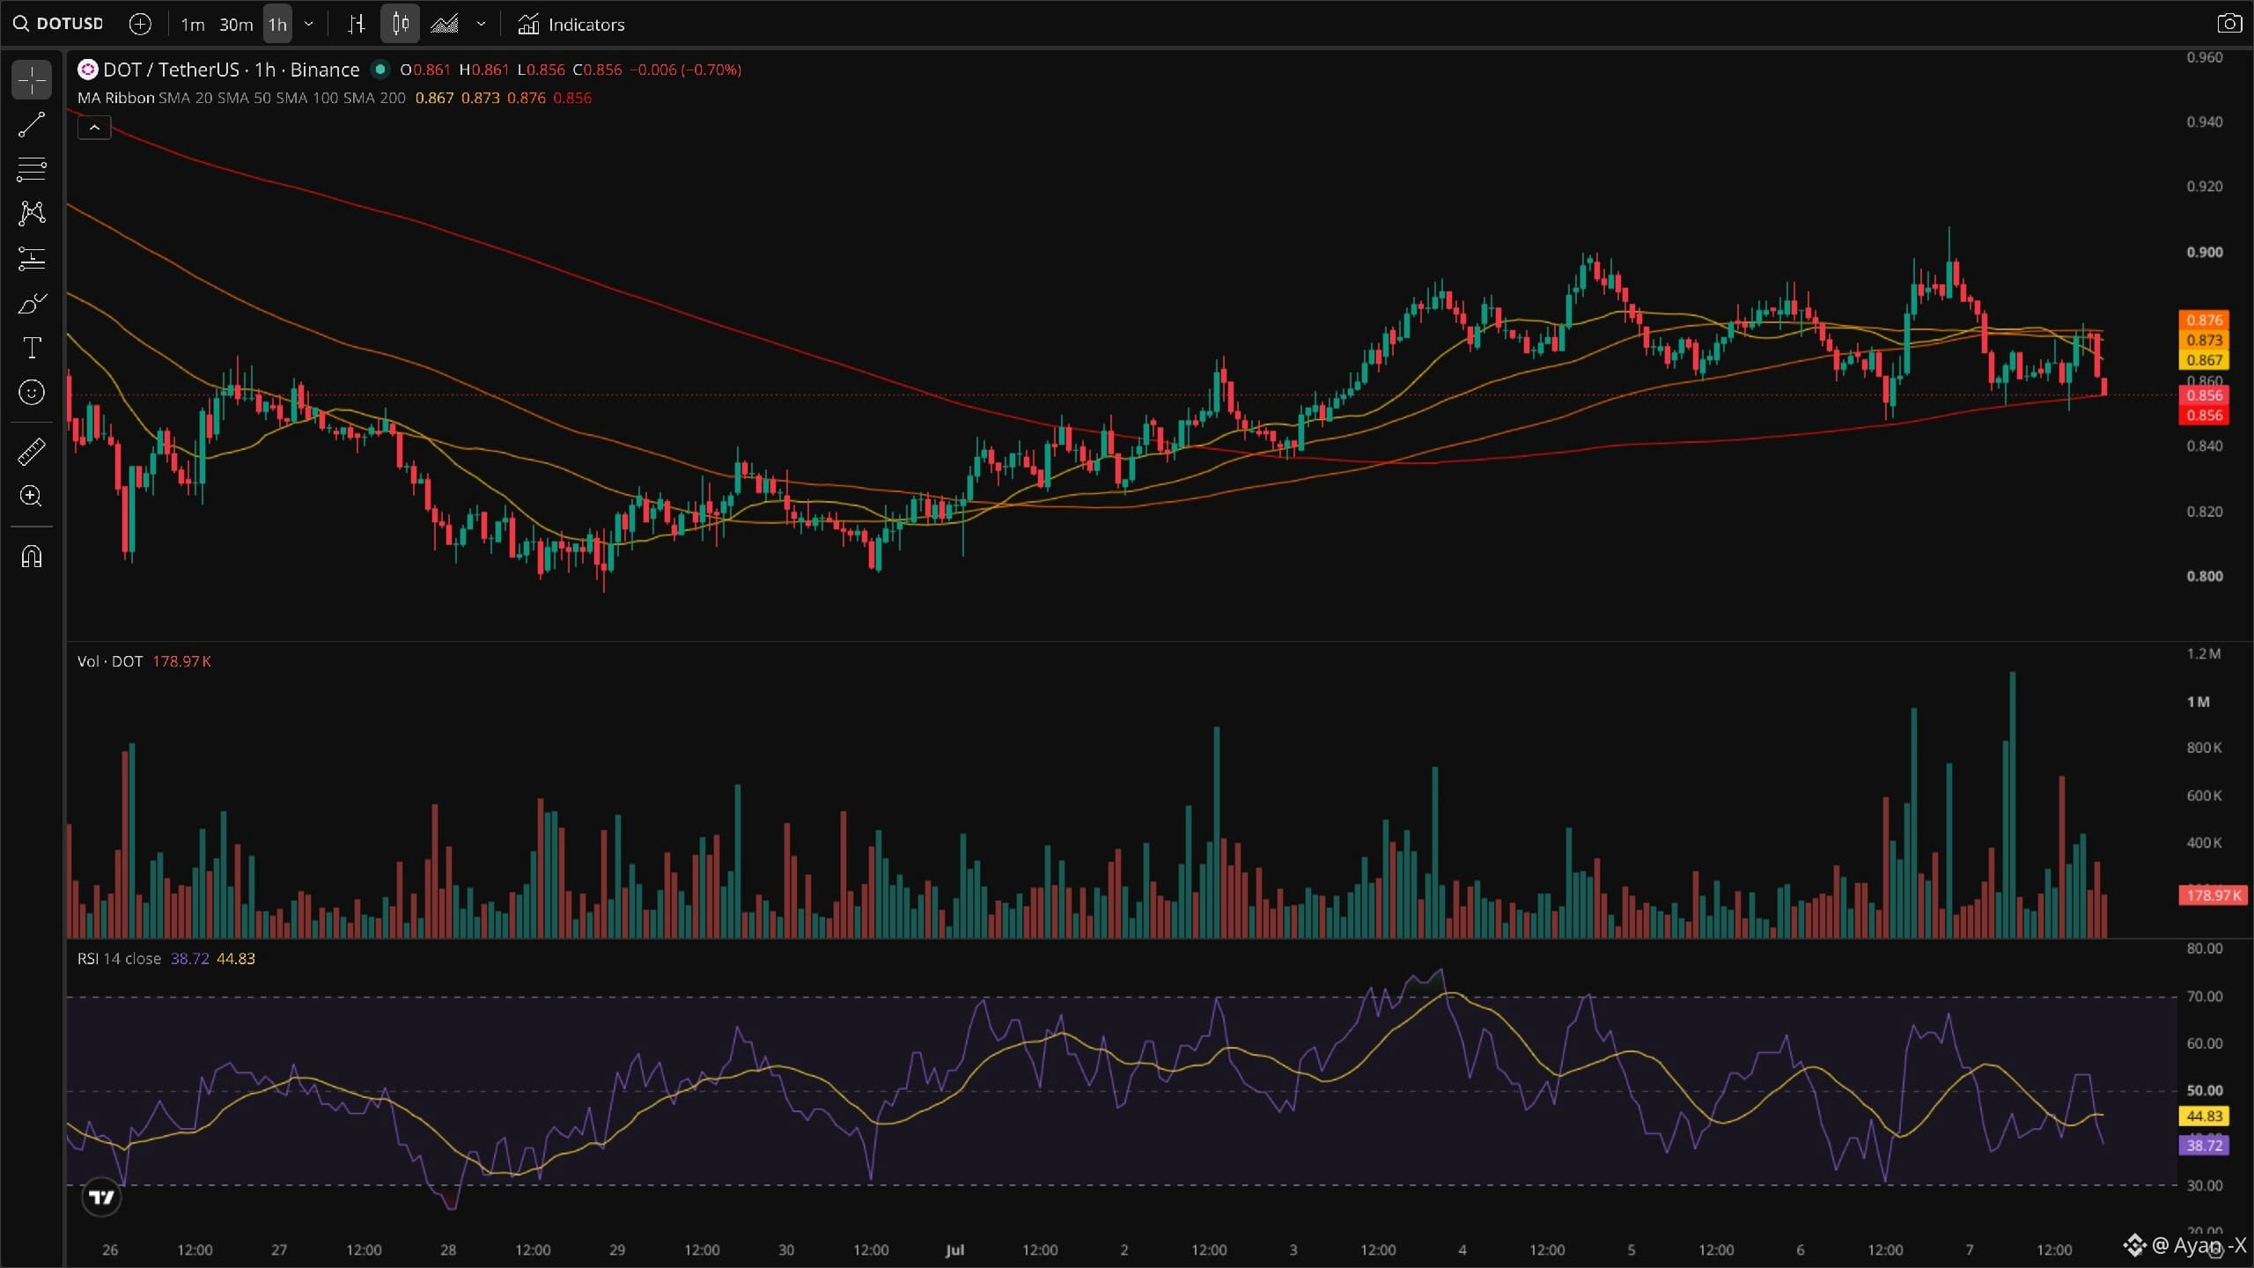Switch to the 30m timeframe
The height and width of the screenshot is (1268, 2254).
click(x=236, y=24)
